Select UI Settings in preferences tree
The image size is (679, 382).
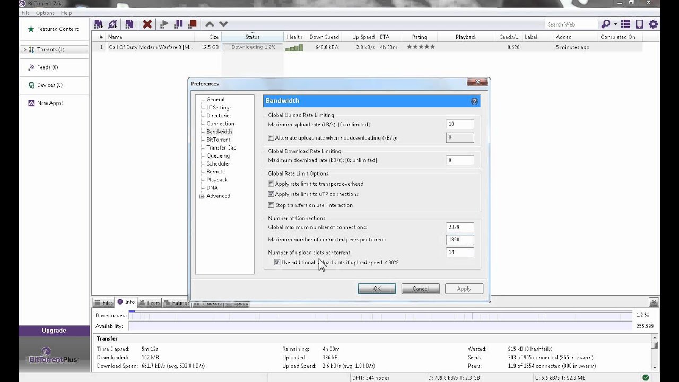pos(219,108)
